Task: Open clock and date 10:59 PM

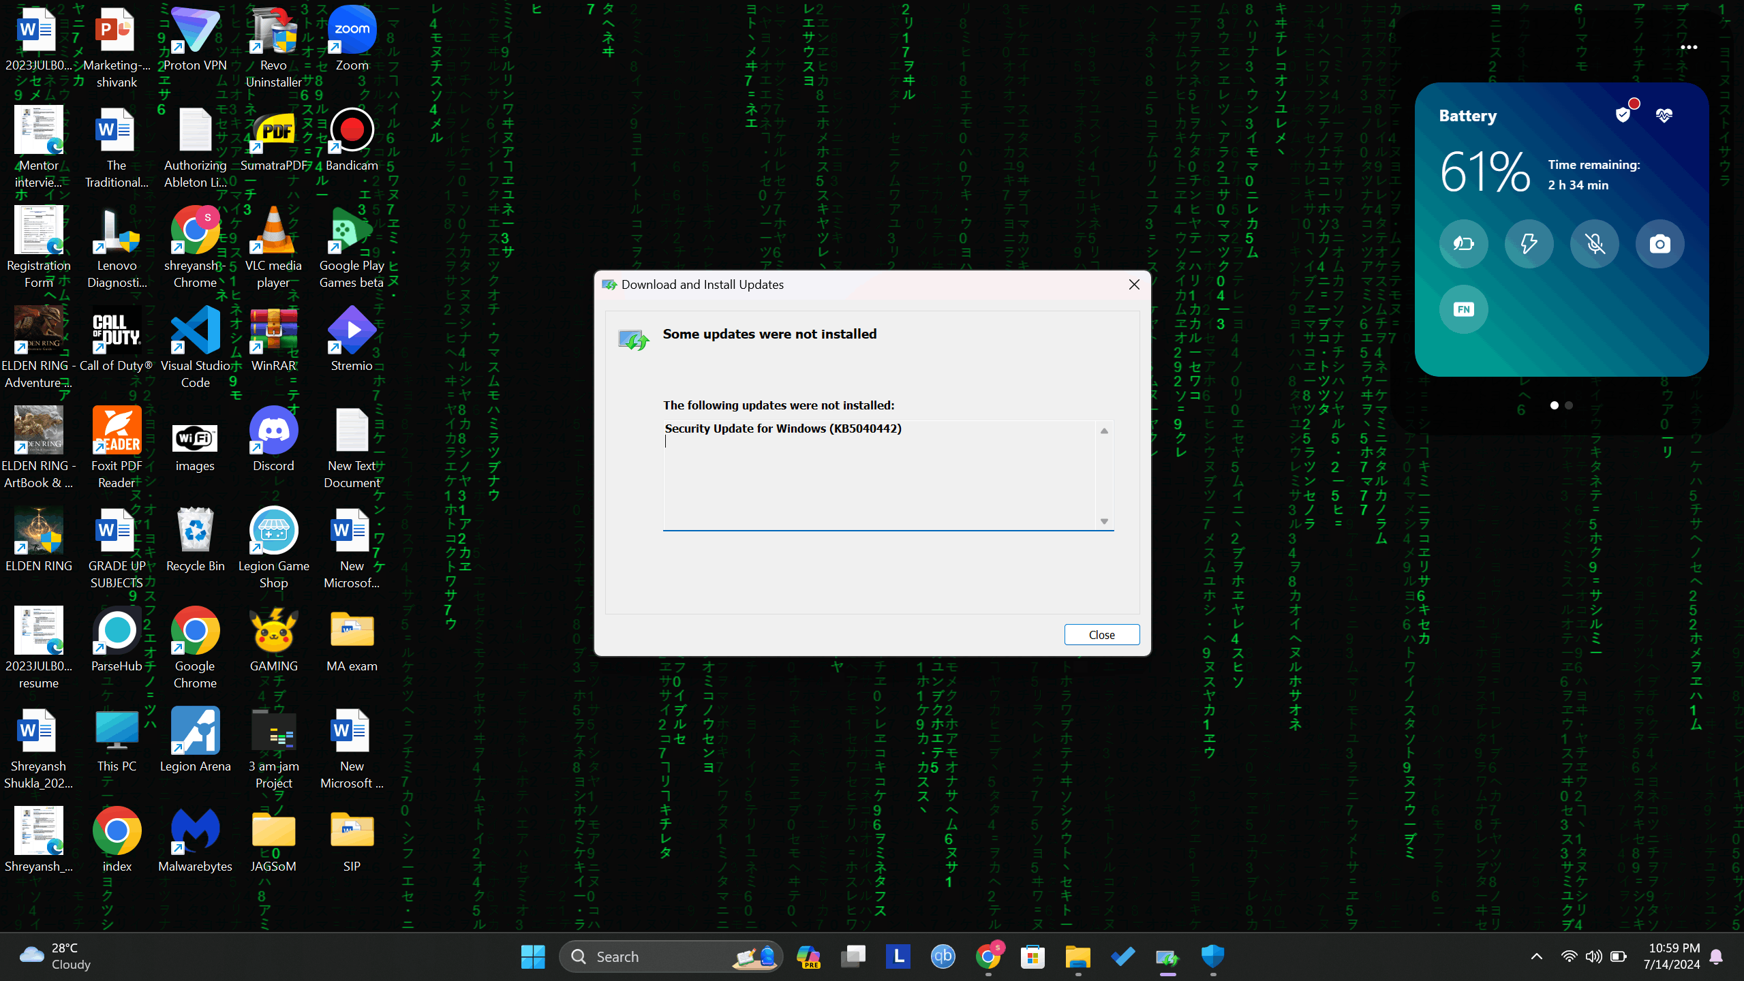Action: (1672, 956)
